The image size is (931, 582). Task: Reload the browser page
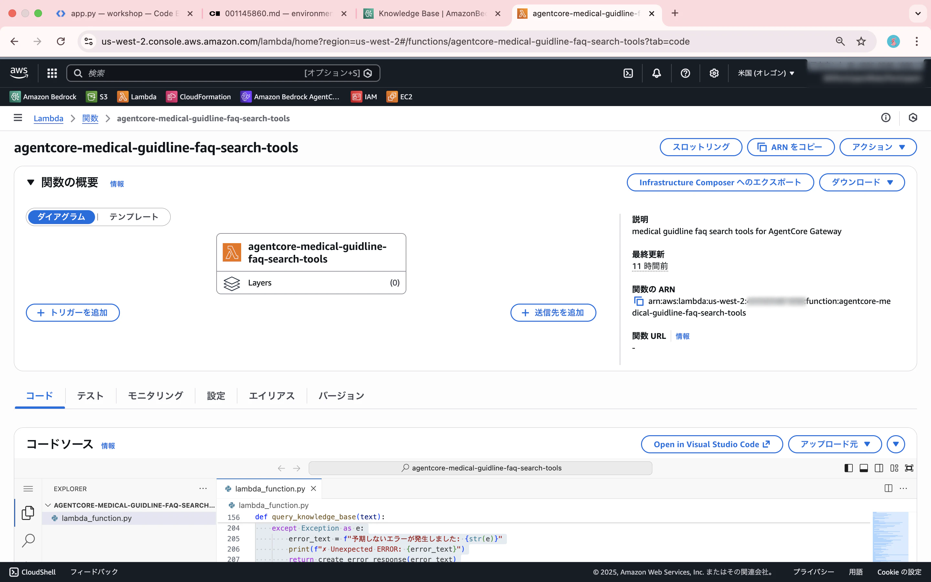click(x=61, y=41)
